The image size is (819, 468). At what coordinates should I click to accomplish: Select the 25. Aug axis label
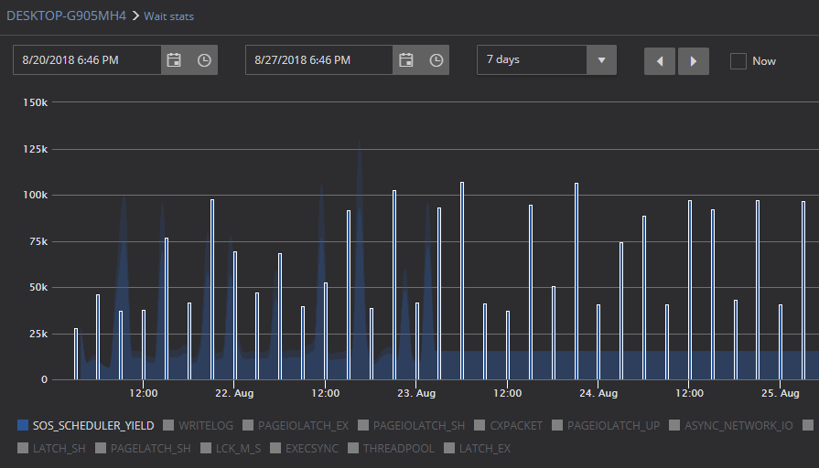tap(781, 393)
